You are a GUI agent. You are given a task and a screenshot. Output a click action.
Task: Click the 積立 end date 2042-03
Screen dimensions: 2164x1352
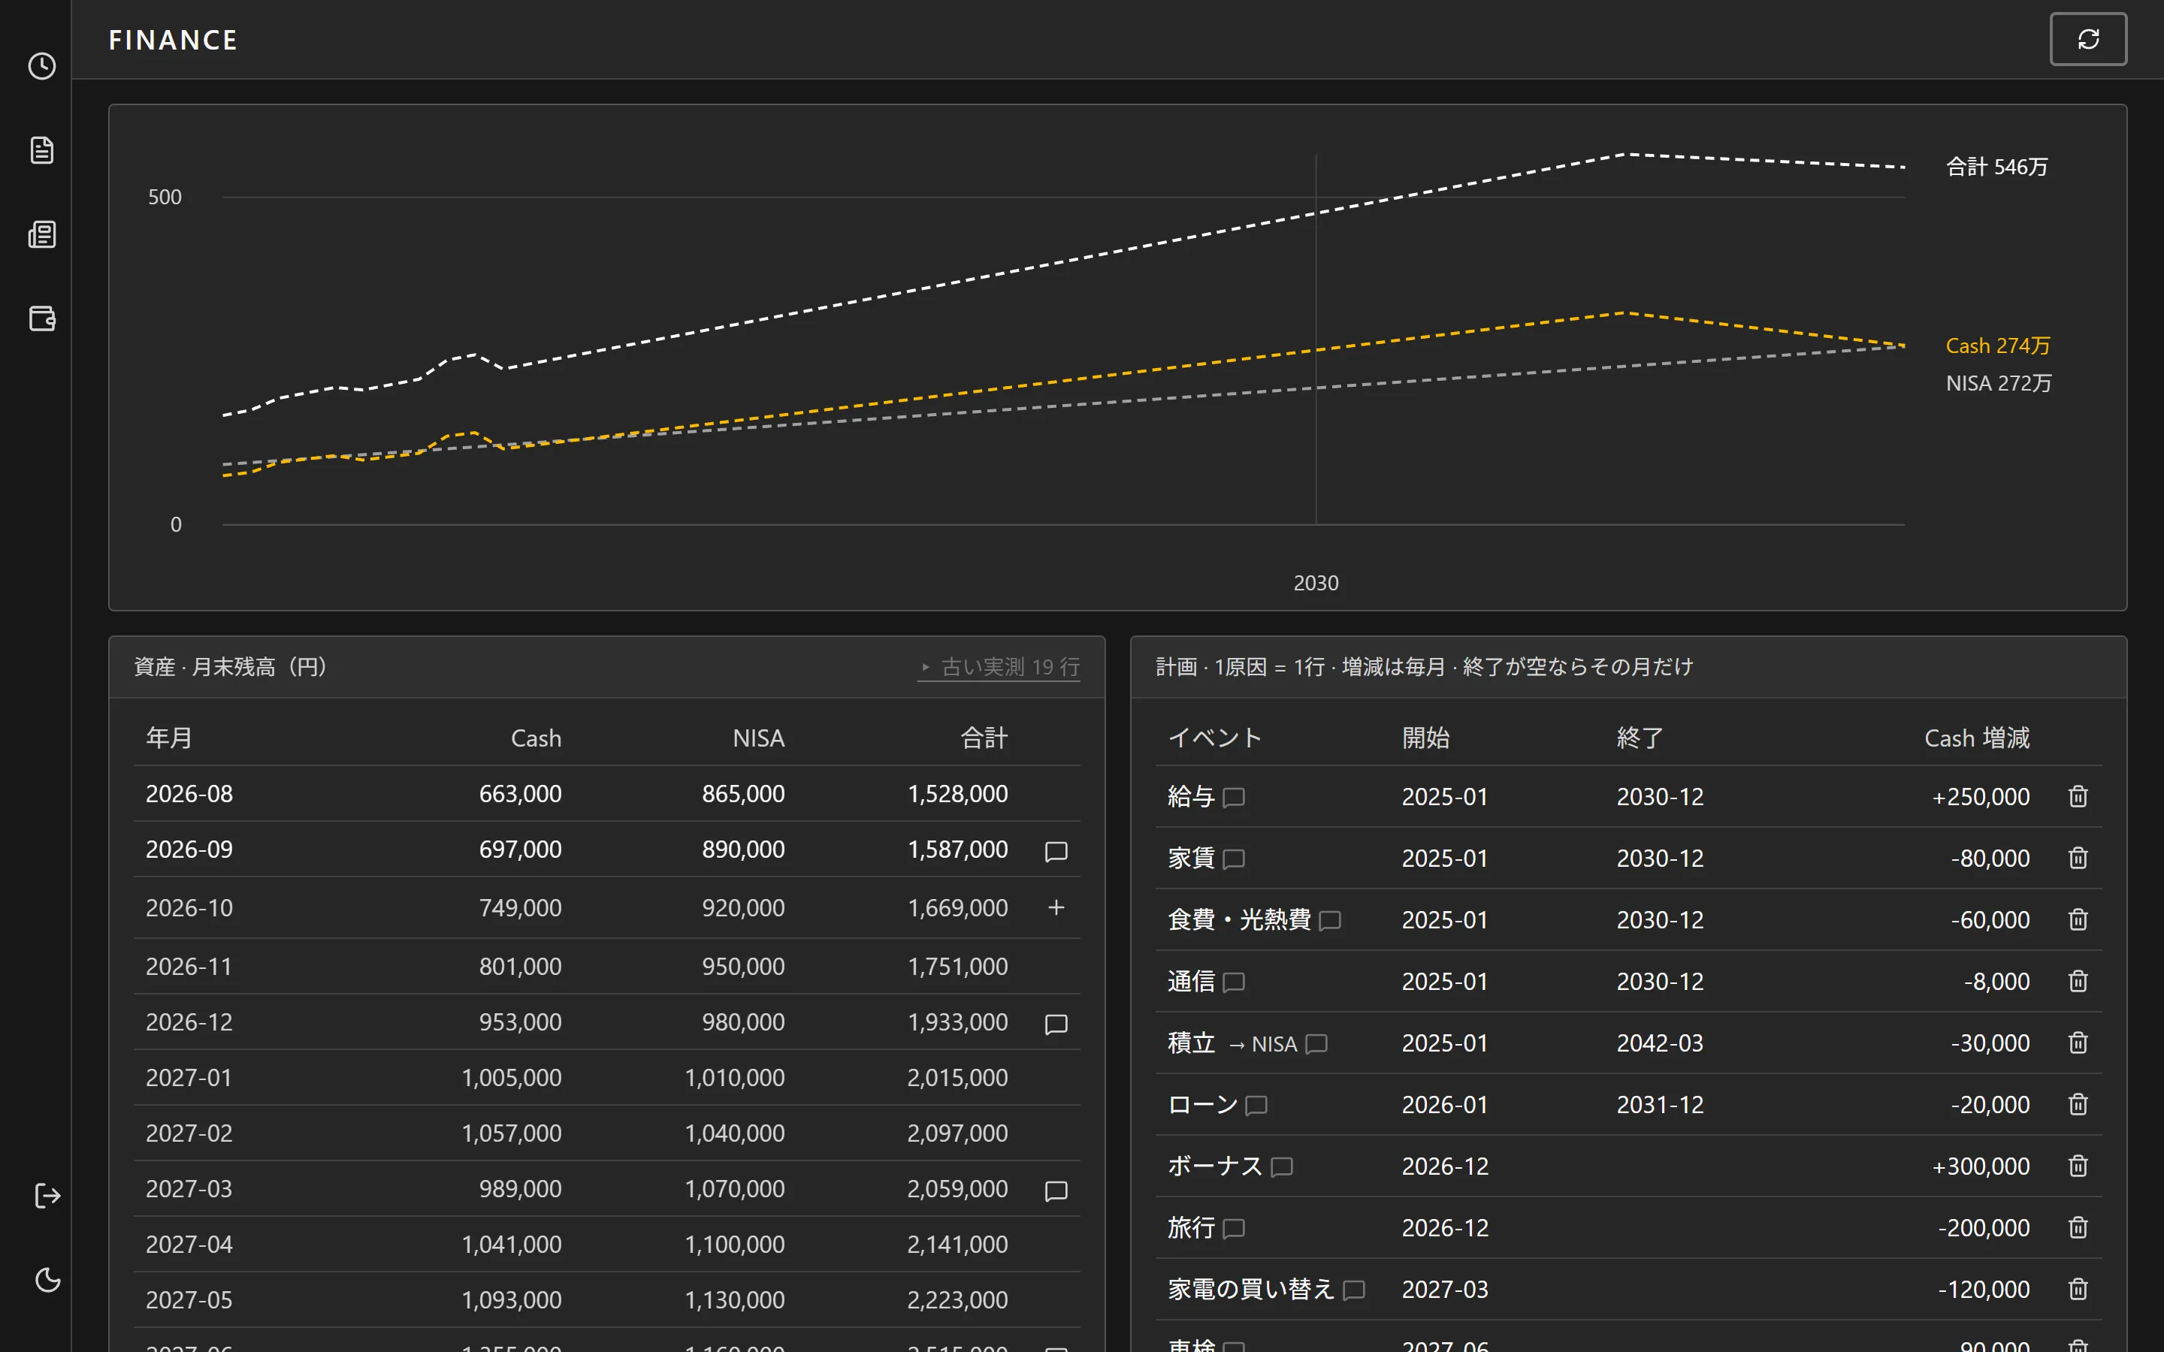click(1660, 1043)
